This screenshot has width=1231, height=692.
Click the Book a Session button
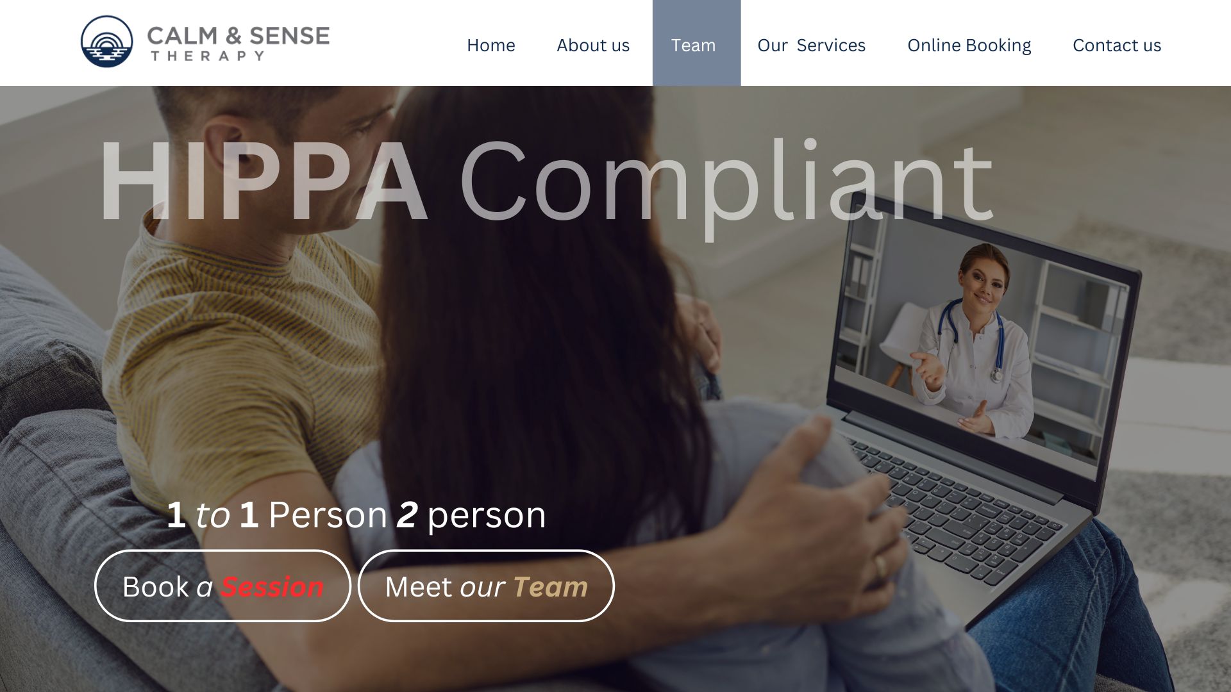click(223, 586)
